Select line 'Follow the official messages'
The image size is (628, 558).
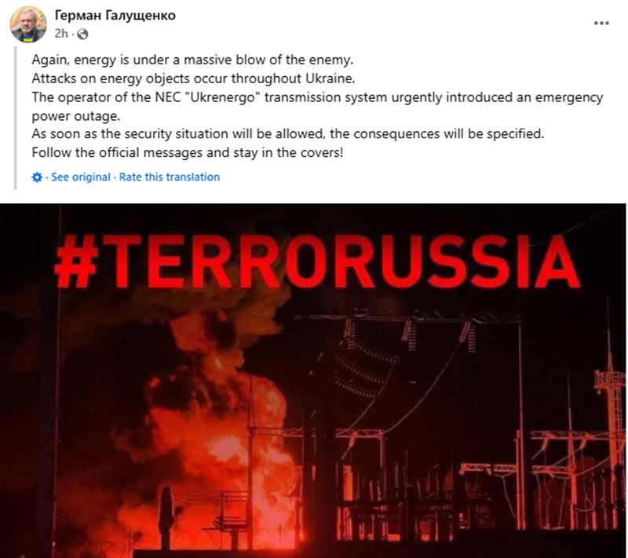pyautogui.click(x=188, y=152)
